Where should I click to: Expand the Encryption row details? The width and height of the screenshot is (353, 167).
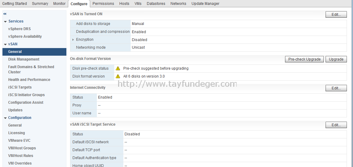click(73, 40)
